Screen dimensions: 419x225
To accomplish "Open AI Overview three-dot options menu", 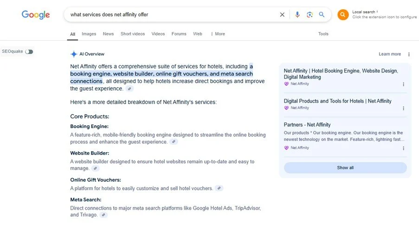I will click(409, 54).
